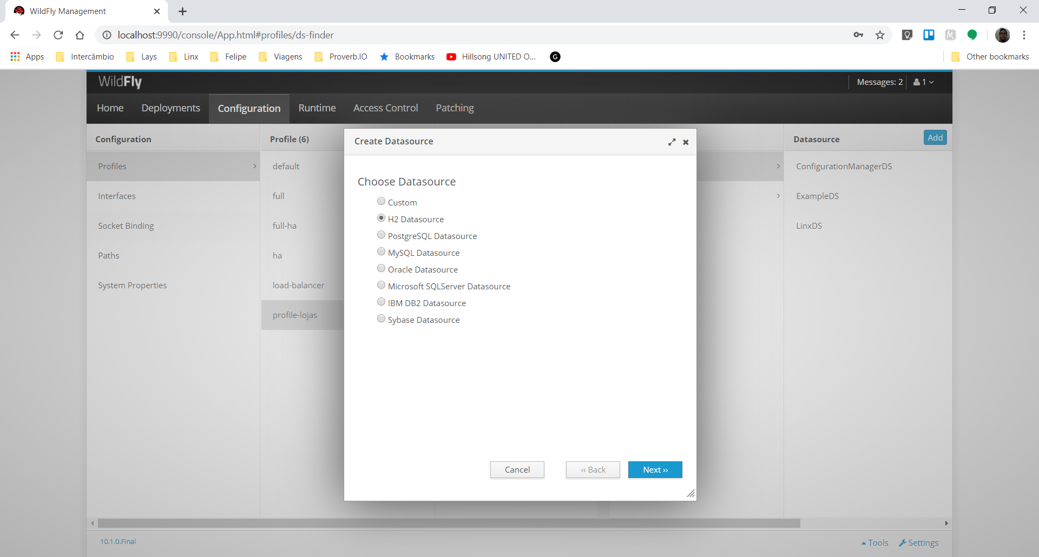Screen dimensions: 1039x557
Task: Select the IBM DB2 Datasource option
Action: coord(381,302)
